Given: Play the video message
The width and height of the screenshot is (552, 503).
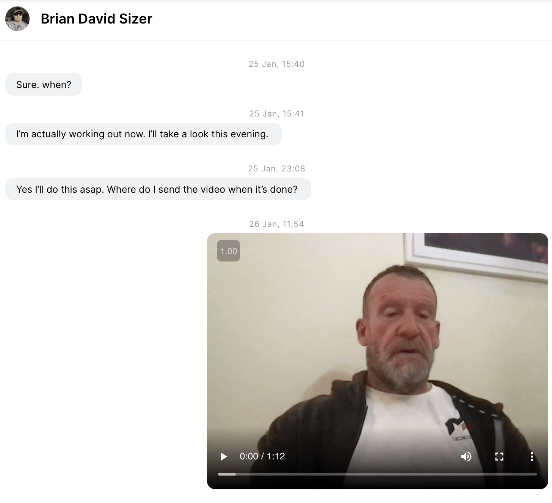Looking at the screenshot, I should [224, 456].
